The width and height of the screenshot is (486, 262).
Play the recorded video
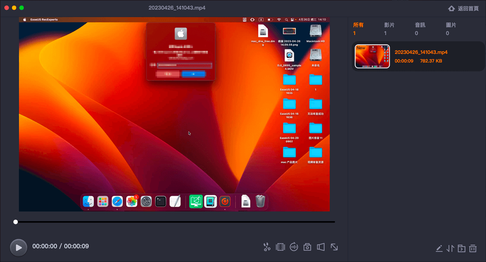point(18,247)
